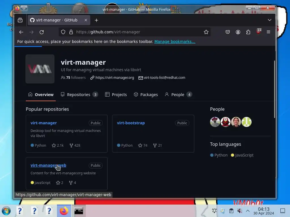Screen dimensions: 290x217
Task: Filter by Python in Top languages
Action: pyautogui.click(x=219, y=155)
